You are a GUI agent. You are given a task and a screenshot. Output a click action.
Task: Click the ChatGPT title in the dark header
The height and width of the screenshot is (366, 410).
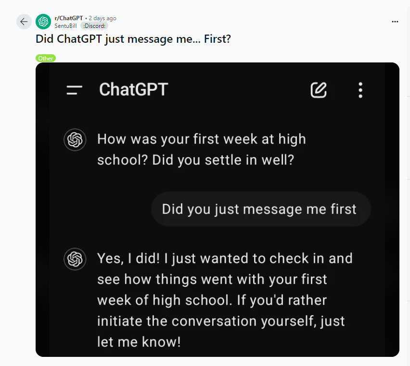point(133,89)
